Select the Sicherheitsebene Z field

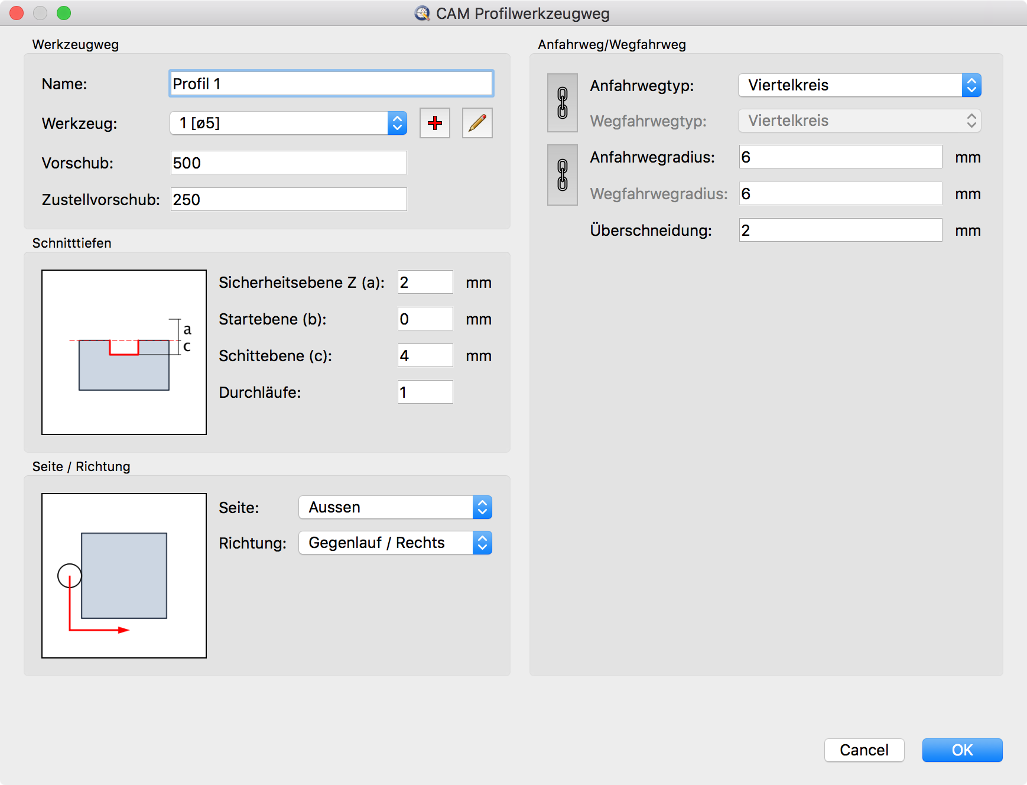425,283
